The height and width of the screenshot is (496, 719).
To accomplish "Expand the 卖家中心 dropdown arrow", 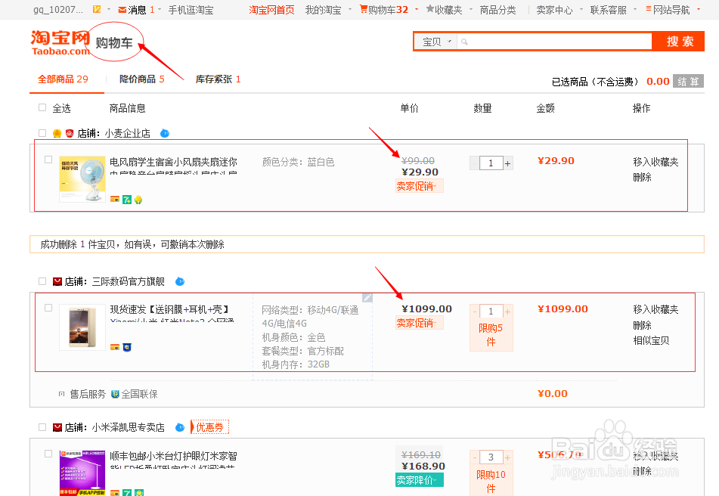I will (581, 9).
